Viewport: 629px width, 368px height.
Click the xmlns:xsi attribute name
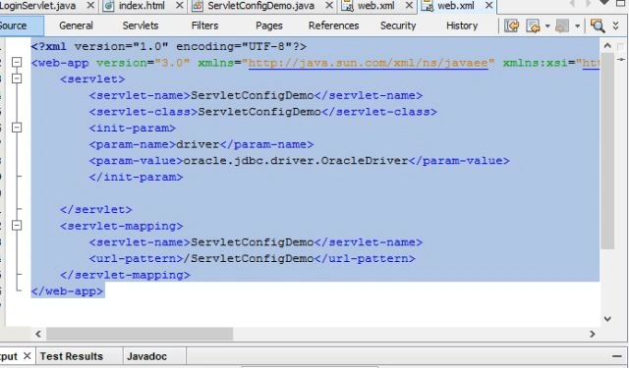tap(536, 63)
